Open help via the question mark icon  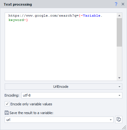pyautogui.click(x=116, y=4)
